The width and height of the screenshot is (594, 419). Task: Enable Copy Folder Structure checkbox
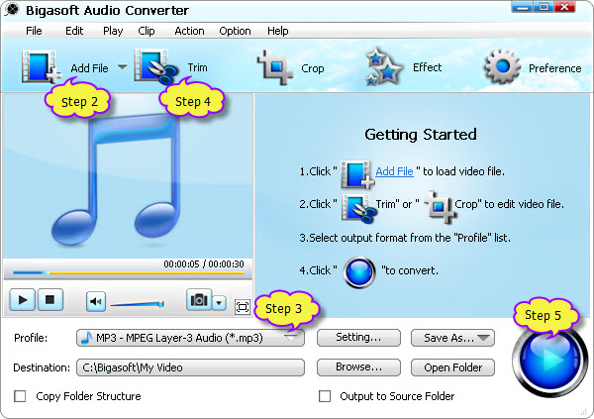click(x=20, y=396)
